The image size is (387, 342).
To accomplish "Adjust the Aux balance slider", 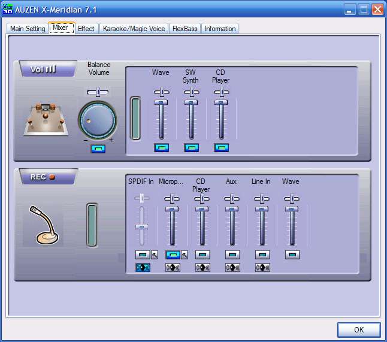I will coord(232,198).
